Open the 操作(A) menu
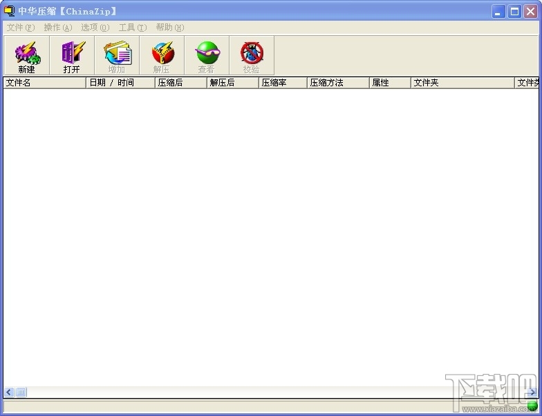This screenshot has height=416, width=542. point(58,28)
